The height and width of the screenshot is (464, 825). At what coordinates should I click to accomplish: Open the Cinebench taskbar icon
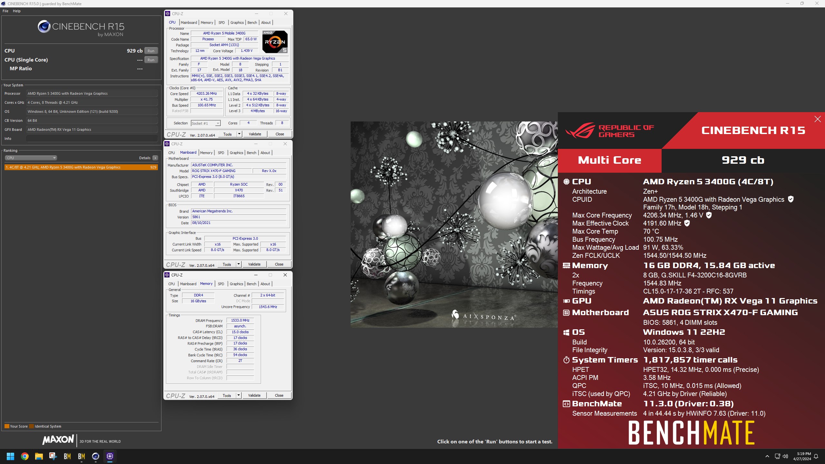point(96,456)
